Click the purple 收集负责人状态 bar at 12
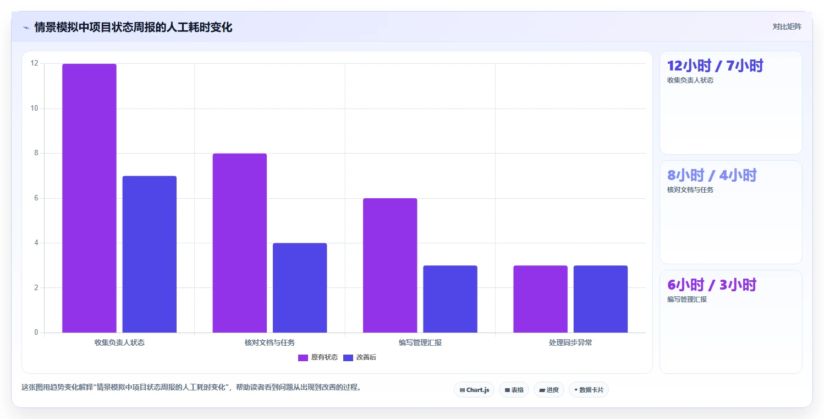824x419 pixels. [x=89, y=198]
